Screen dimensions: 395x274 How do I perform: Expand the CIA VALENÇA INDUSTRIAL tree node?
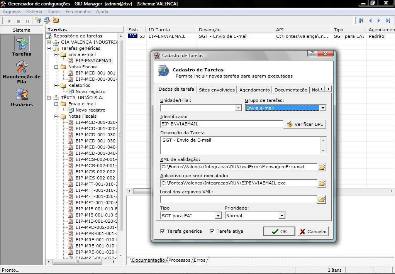pos(49,42)
